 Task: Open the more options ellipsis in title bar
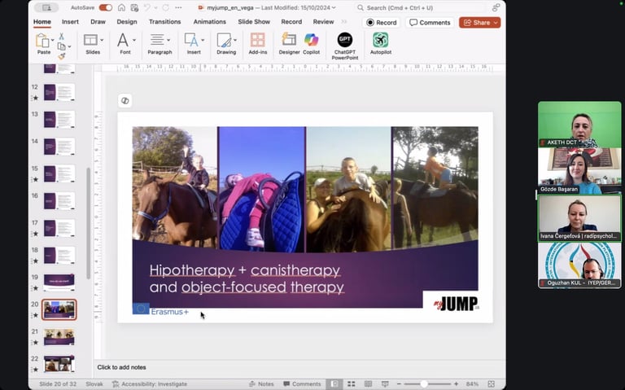point(178,7)
